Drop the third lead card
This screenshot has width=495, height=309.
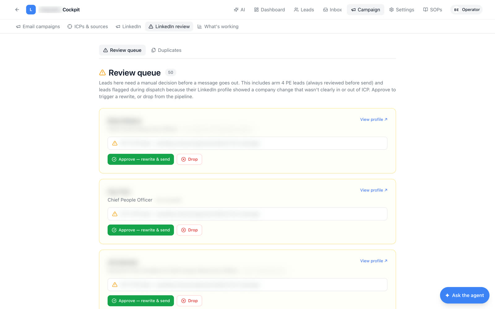click(x=189, y=301)
